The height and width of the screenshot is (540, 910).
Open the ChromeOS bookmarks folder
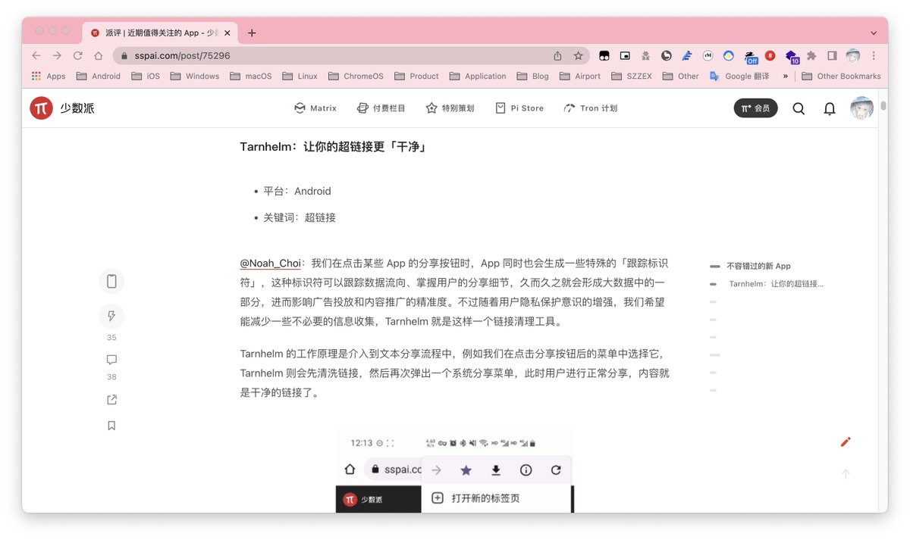(356, 76)
